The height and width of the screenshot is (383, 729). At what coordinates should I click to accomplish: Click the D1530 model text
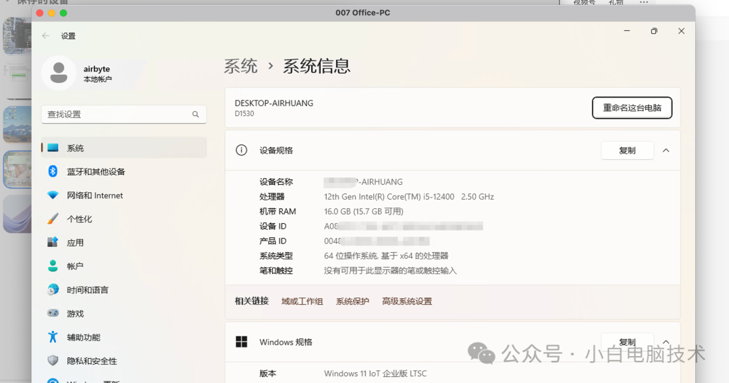tap(244, 114)
